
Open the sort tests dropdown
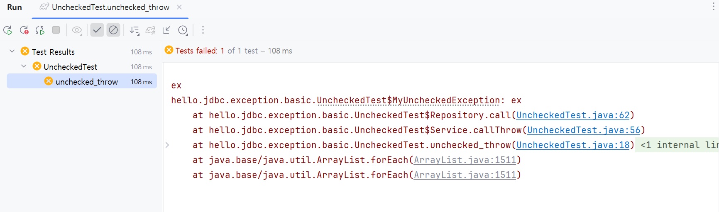click(134, 30)
